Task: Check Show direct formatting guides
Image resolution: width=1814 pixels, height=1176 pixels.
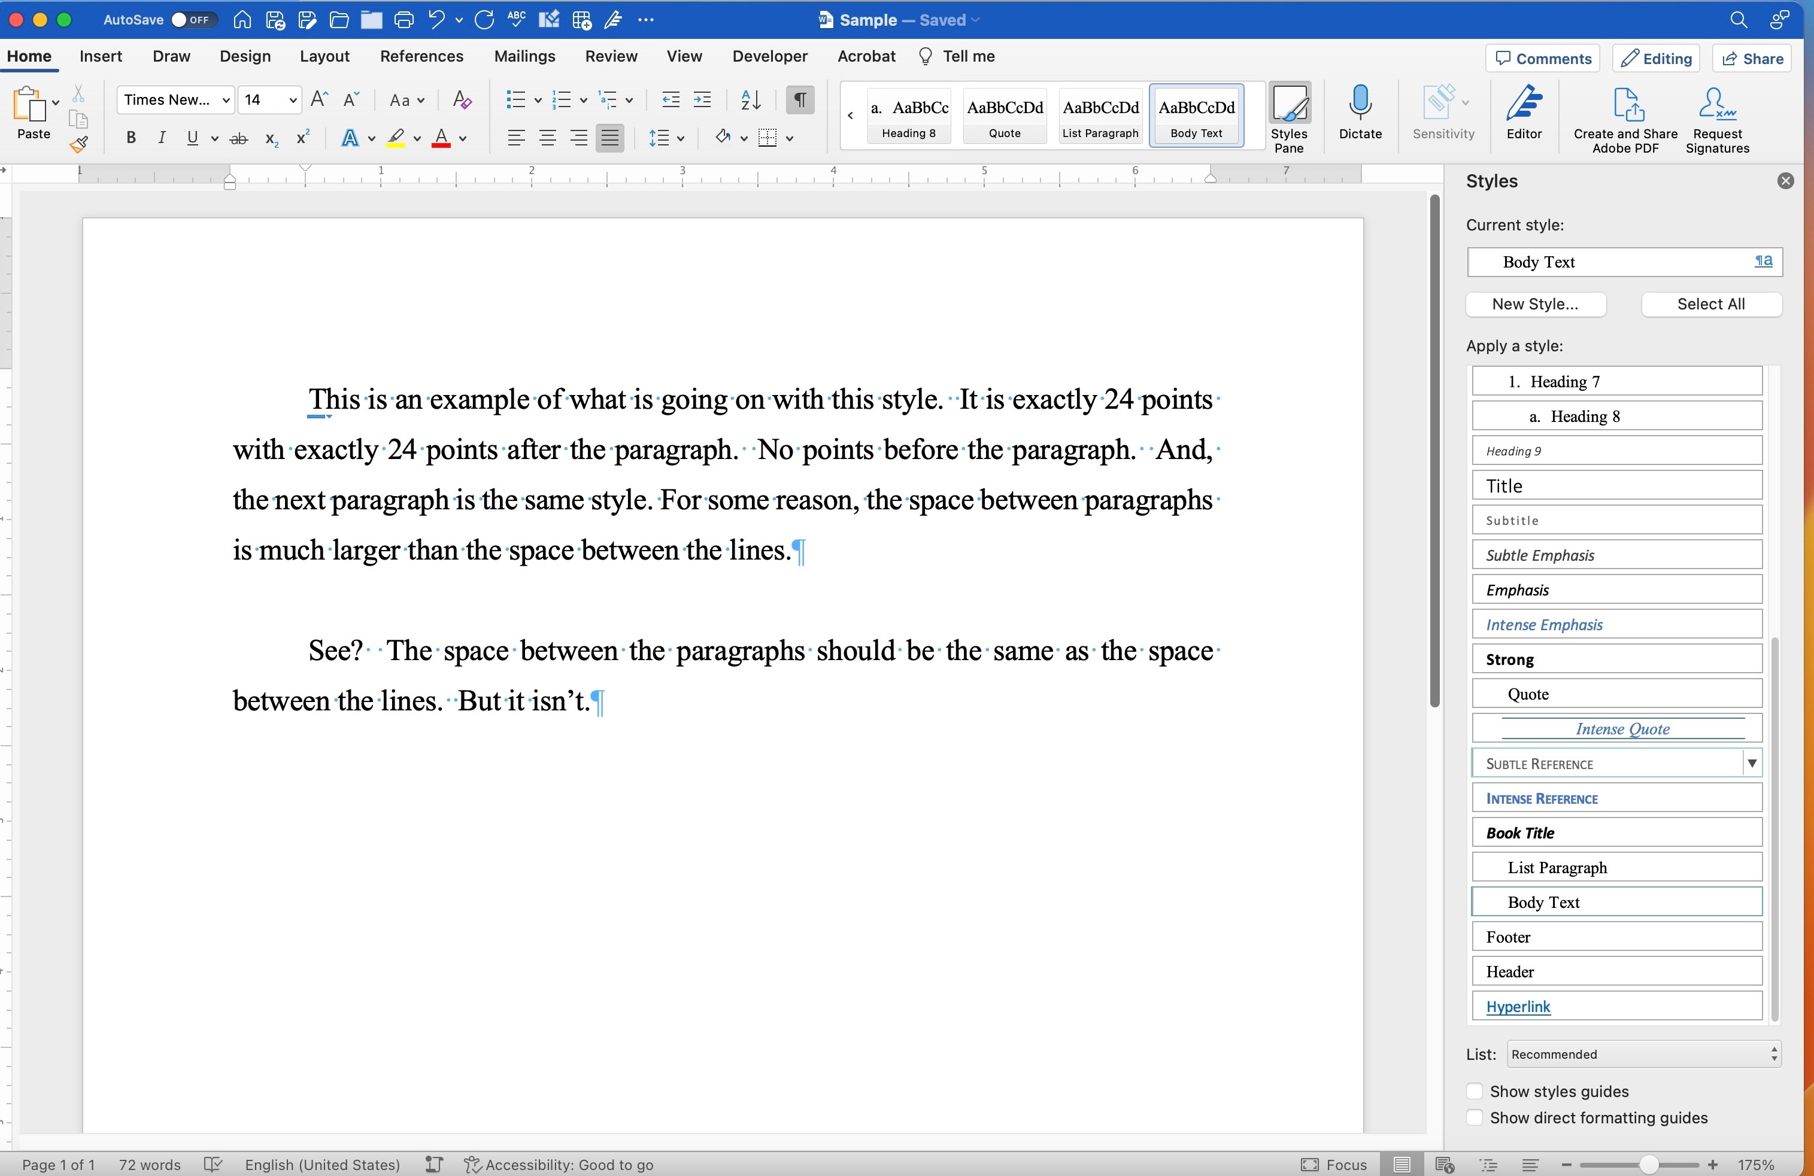Action: [1474, 1117]
